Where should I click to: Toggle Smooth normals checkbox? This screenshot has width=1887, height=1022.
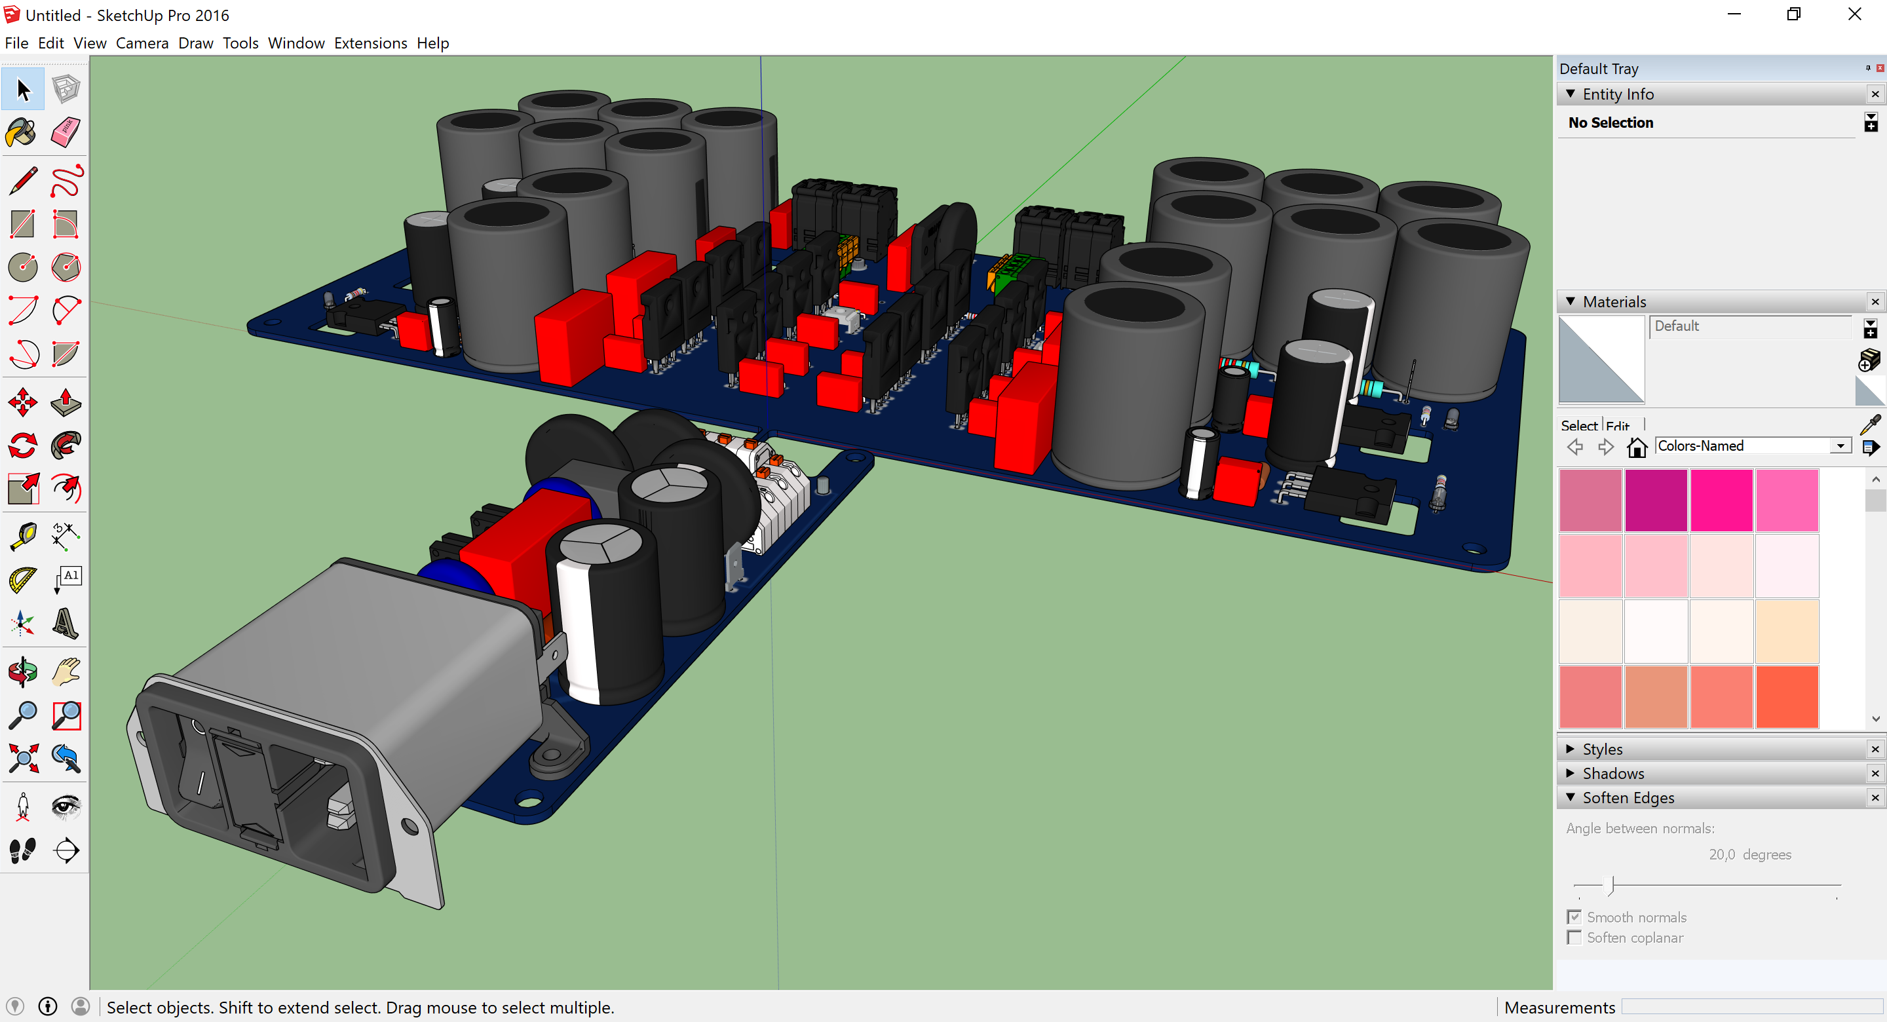1573,917
